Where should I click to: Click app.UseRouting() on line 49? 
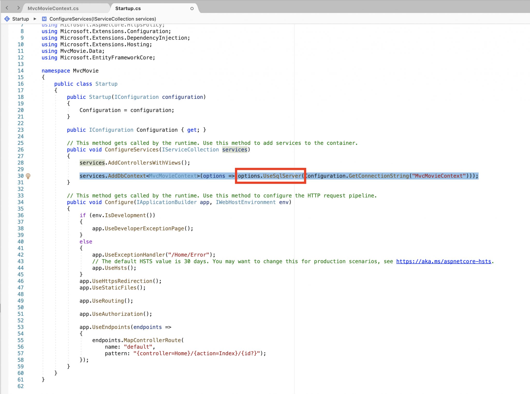pyautogui.click(x=106, y=301)
